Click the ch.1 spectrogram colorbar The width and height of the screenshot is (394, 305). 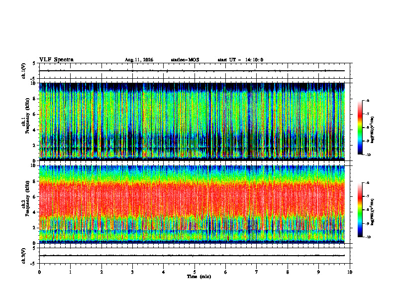click(x=360, y=128)
